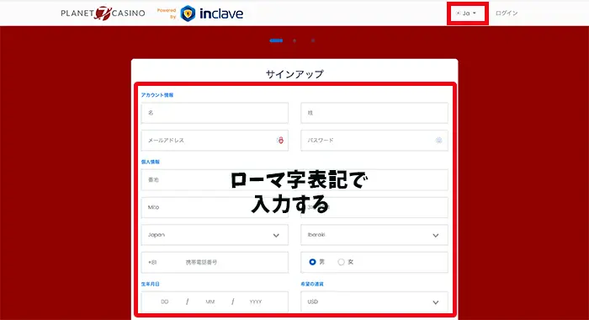Click the password visibility icon in the password field
This screenshot has height=320, width=589.
[x=438, y=141]
